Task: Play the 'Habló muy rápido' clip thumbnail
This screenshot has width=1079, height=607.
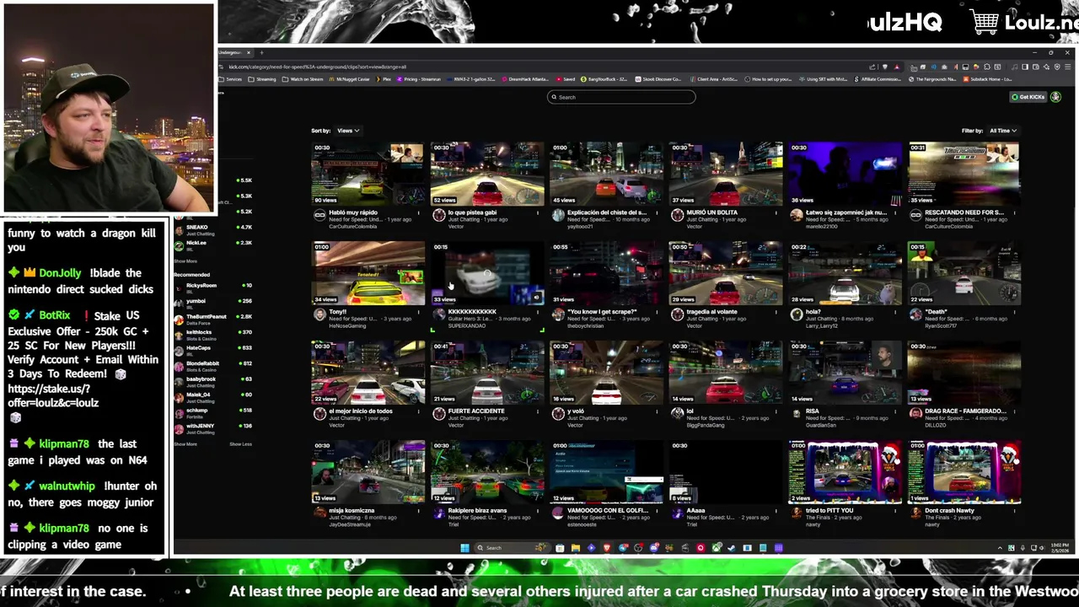Action: 368,174
